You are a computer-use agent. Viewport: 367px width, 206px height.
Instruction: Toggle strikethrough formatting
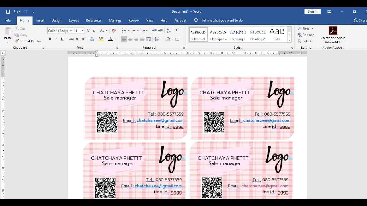72,39
